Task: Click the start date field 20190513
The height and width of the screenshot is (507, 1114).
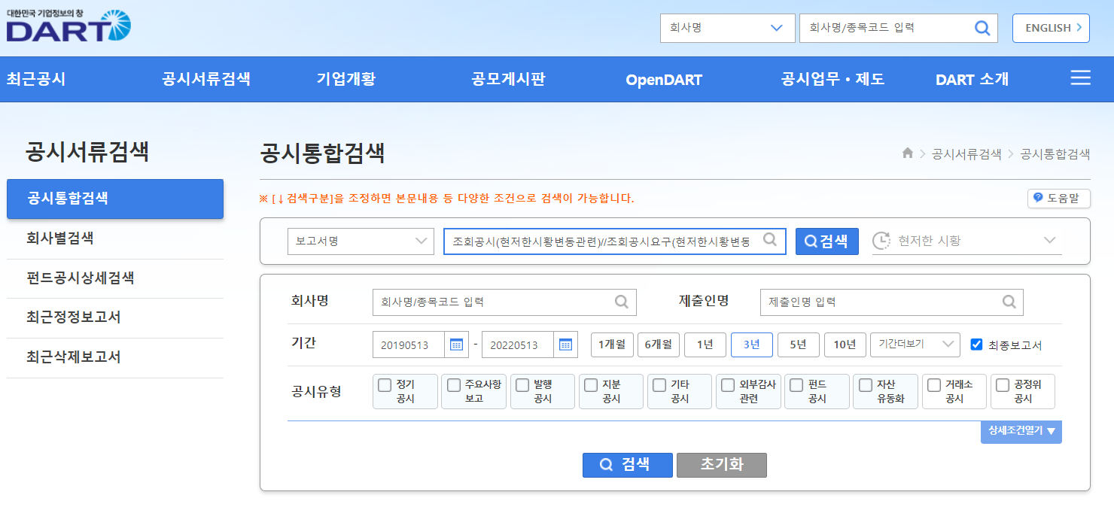Action: click(409, 345)
